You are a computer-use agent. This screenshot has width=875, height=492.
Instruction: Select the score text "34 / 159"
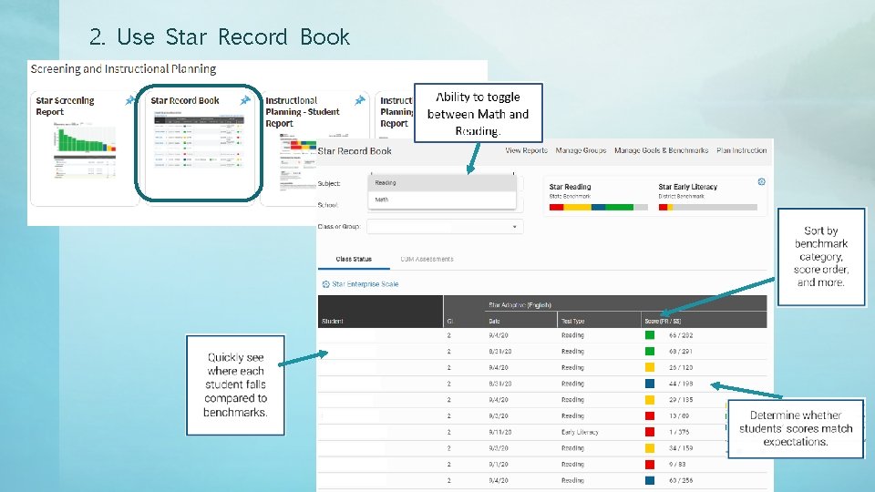pyautogui.click(x=681, y=448)
